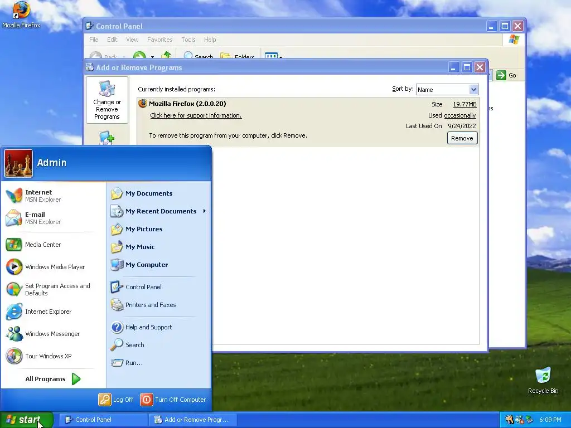
Task: Click Search in Control Panel toolbar
Action: 199,56
